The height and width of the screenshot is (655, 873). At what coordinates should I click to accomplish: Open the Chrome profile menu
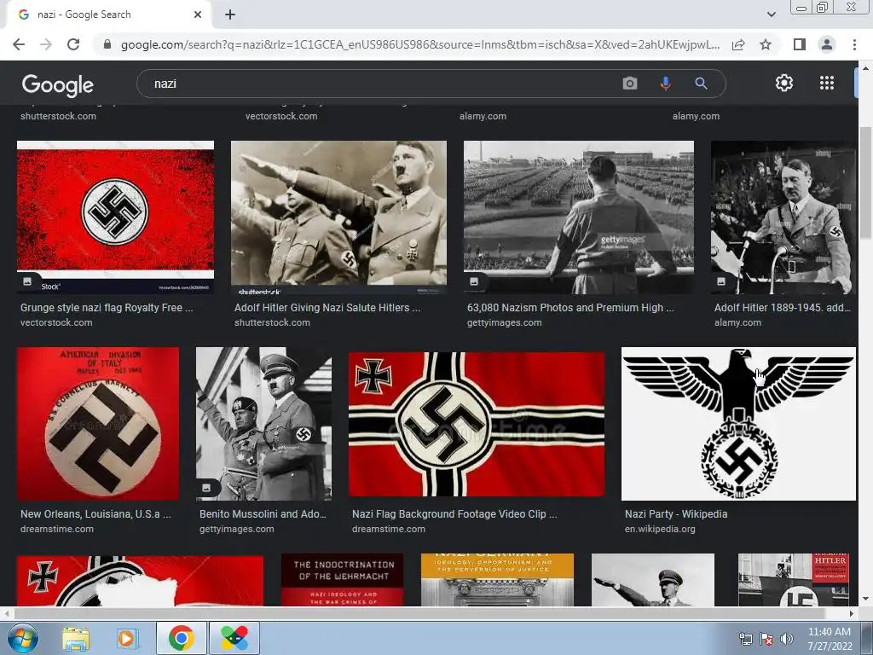[827, 44]
